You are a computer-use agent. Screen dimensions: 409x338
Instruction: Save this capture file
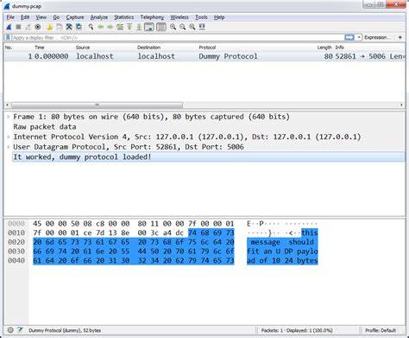click(x=60, y=27)
